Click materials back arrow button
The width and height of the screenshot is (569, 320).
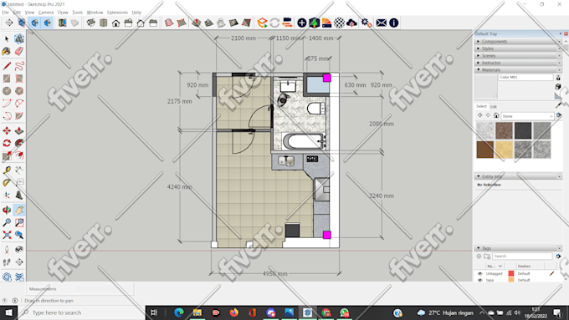click(x=479, y=115)
